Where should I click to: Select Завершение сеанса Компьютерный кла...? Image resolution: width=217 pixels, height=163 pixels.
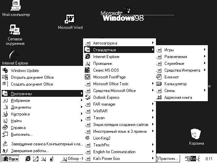coord(42,144)
